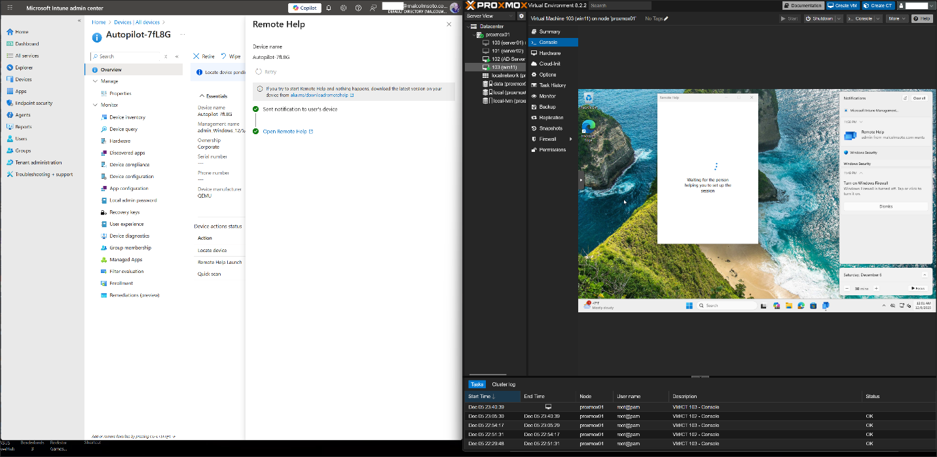
Task: Click the Intune notifications bell icon
Action: point(329,8)
